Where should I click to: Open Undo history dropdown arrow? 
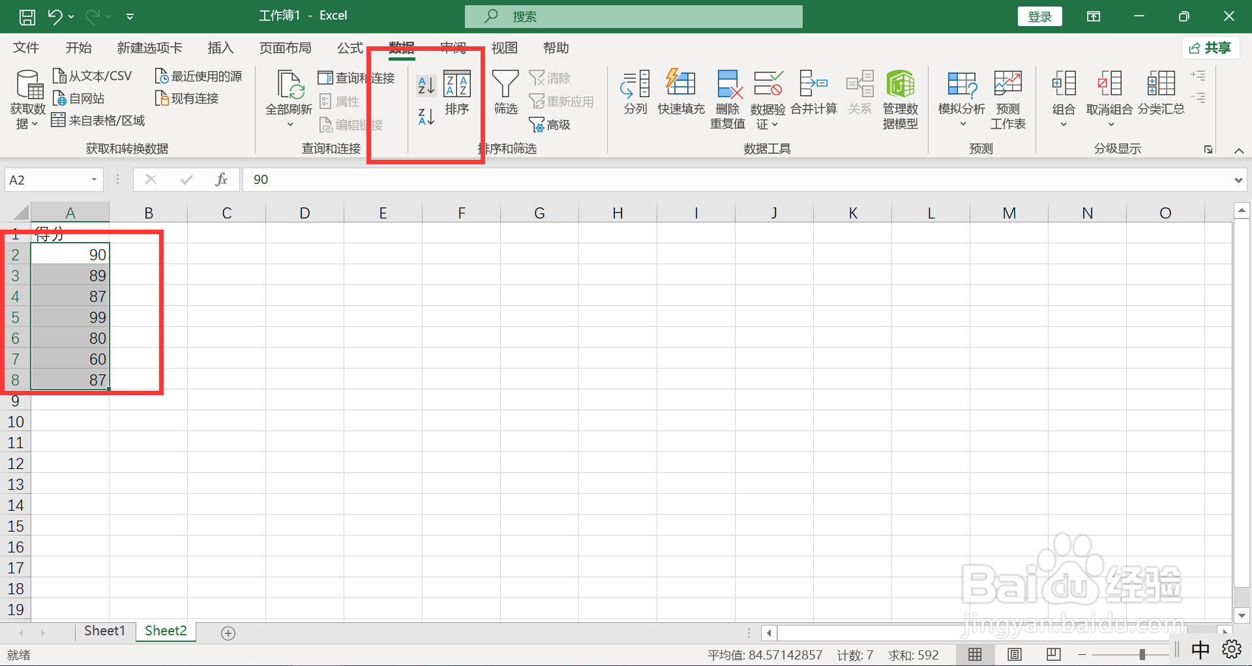coord(71,17)
